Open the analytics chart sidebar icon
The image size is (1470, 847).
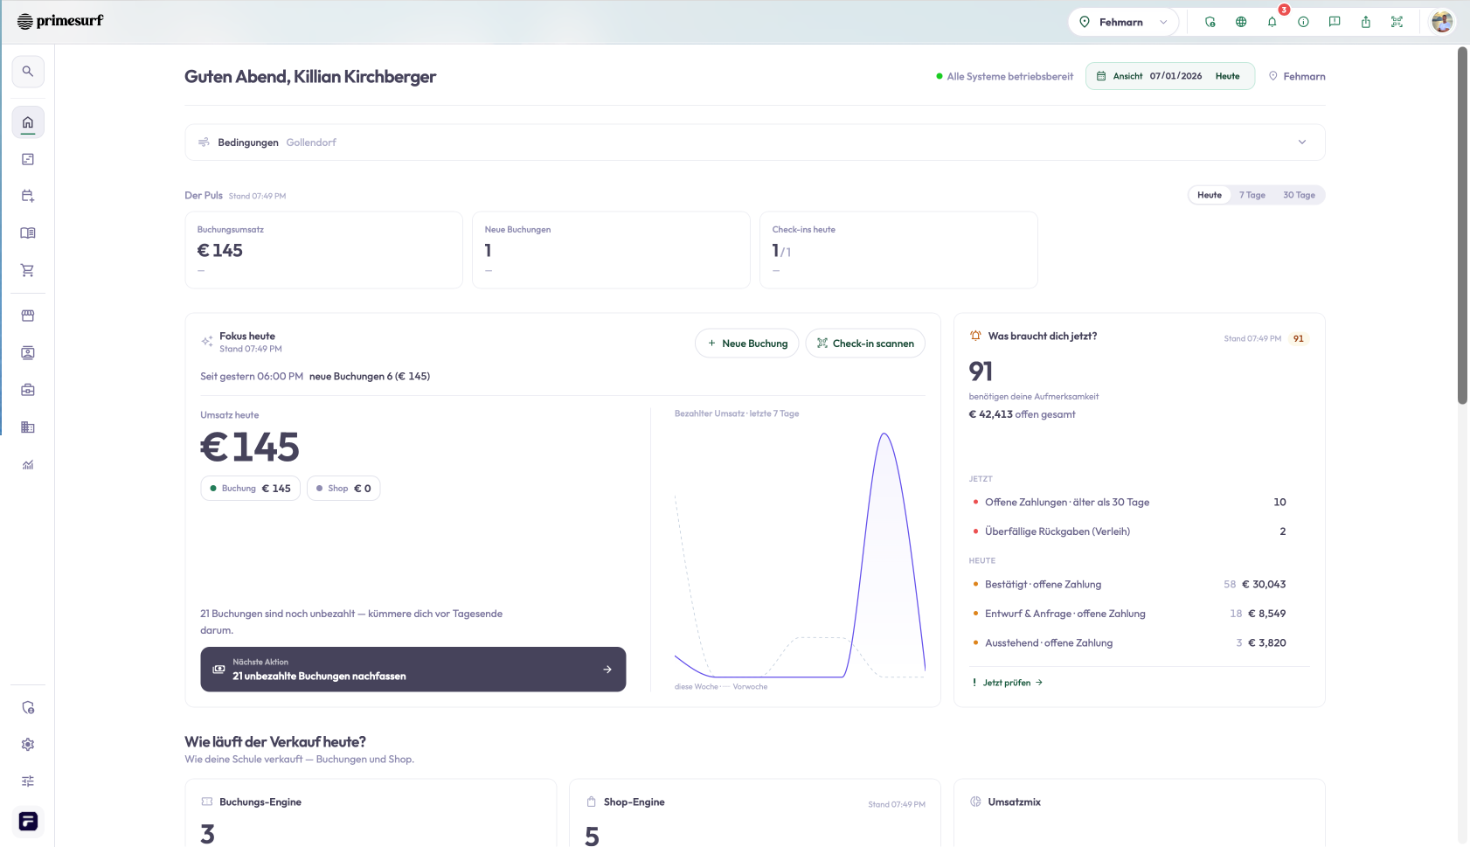(x=28, y=465)
